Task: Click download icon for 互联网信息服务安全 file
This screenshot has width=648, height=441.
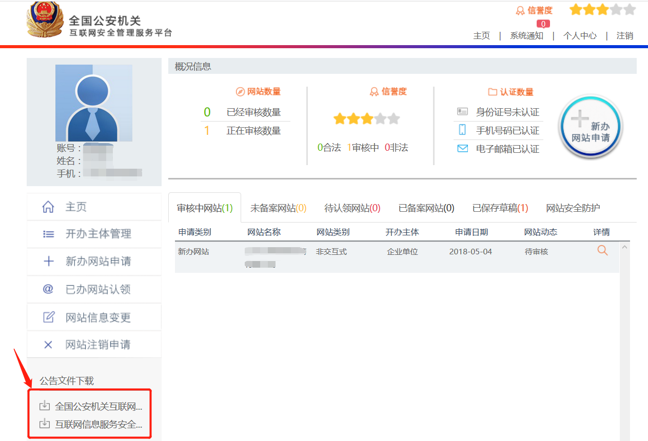Action: [x=45, y=424]
